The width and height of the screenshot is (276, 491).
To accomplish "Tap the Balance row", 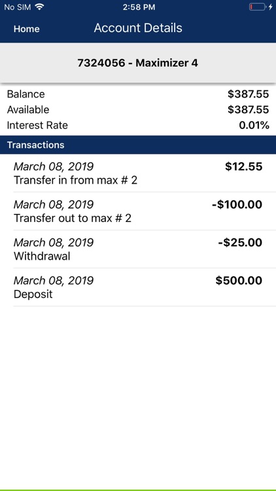I will 138,94.
